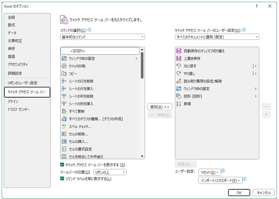279x199 pixels.
Task: Click the OK button
Action: pos(239,193)
